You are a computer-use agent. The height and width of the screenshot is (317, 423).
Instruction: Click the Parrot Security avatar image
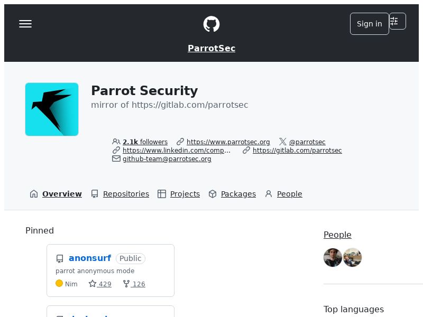52,109
